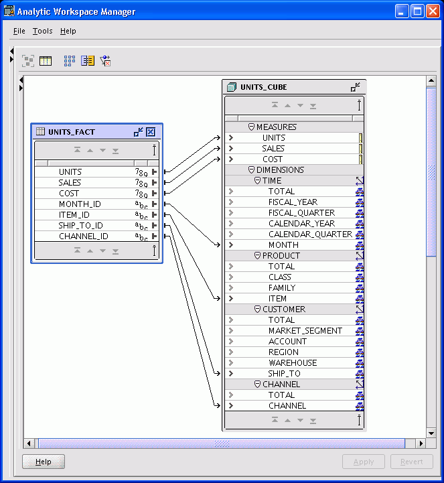Click the horizontal scrollbar thumb of canvas
Viewport: 444px width, 483px height.
222,443
